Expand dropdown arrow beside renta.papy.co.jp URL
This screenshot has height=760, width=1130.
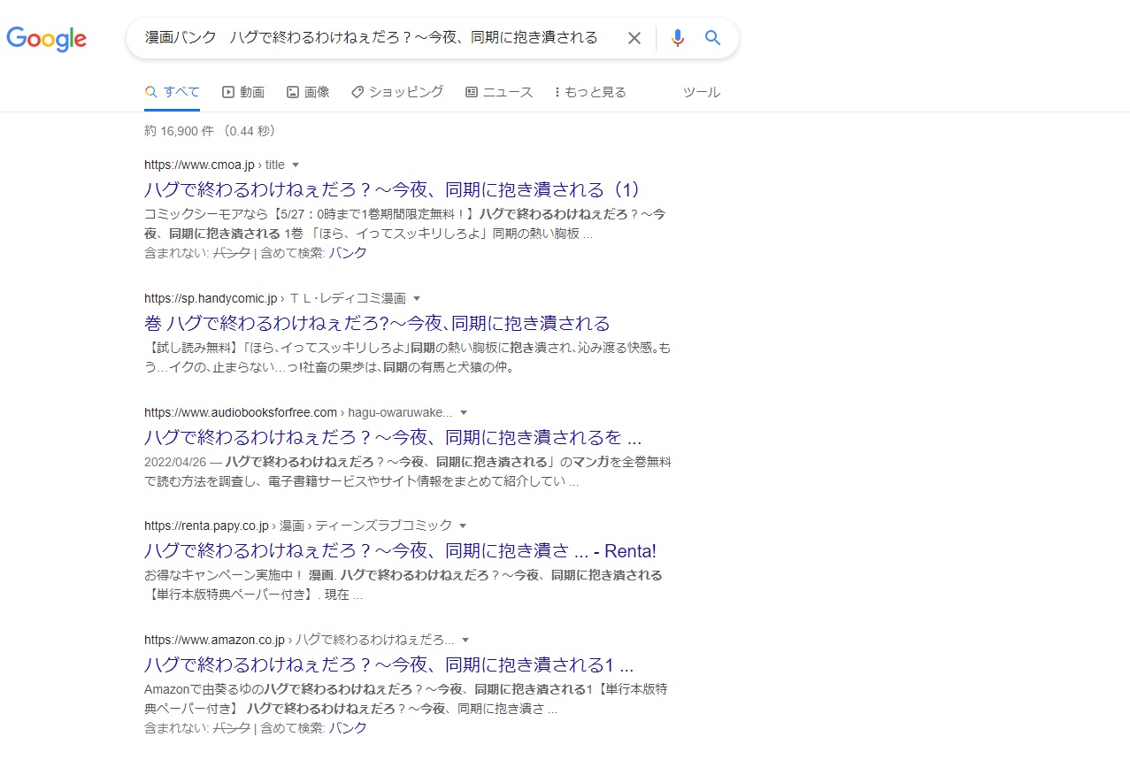coord(463,526)
